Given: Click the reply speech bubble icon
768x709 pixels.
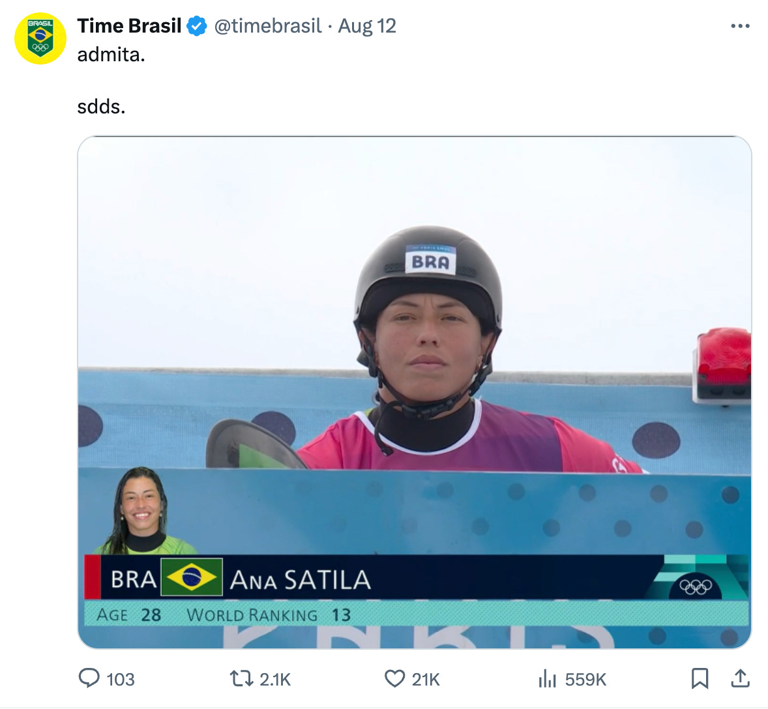Looking at the screenshot, I should [x=89, y=678].
